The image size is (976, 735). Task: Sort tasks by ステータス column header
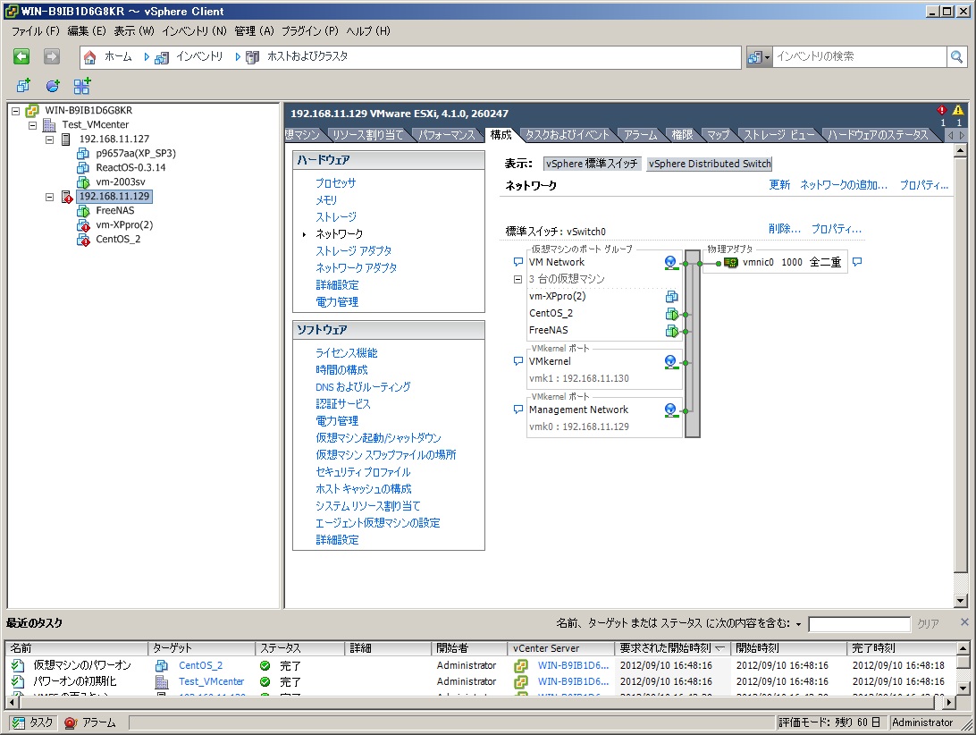click(299, 648)
